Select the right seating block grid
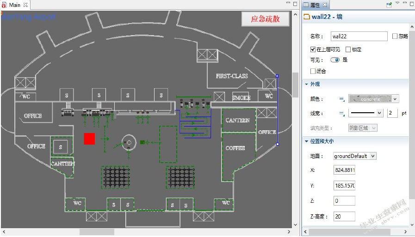The width and height of the screenshot is (415, 237). [x=180, y=177]
